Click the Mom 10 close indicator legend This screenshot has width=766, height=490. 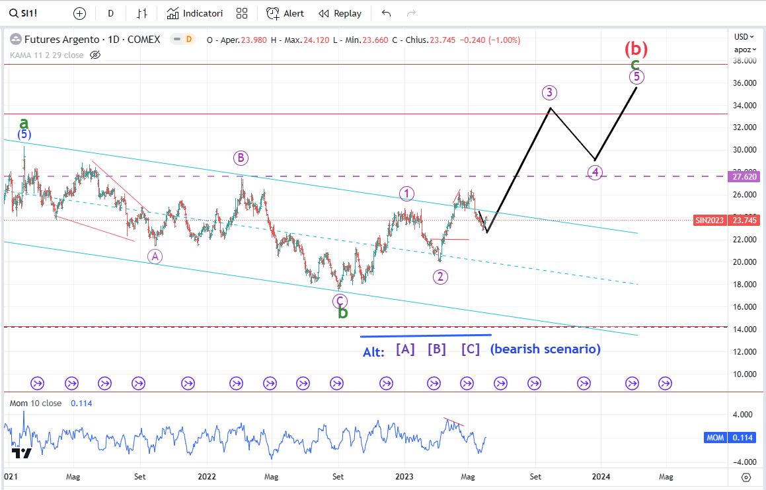coord(36,403)
